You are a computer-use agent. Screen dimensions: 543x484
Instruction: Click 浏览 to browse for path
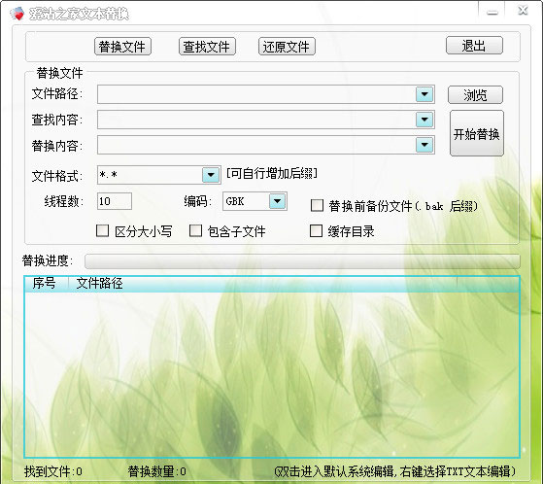475,95
